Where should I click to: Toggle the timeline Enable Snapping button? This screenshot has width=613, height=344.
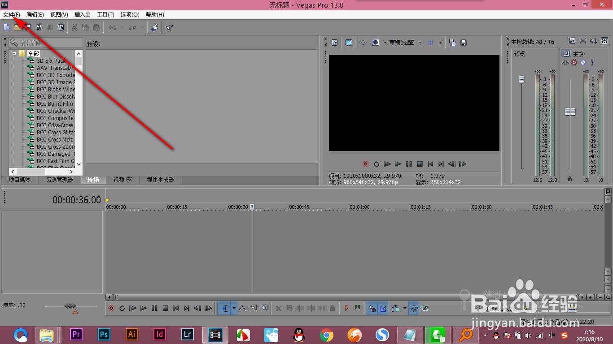click(x=372, y=308)
